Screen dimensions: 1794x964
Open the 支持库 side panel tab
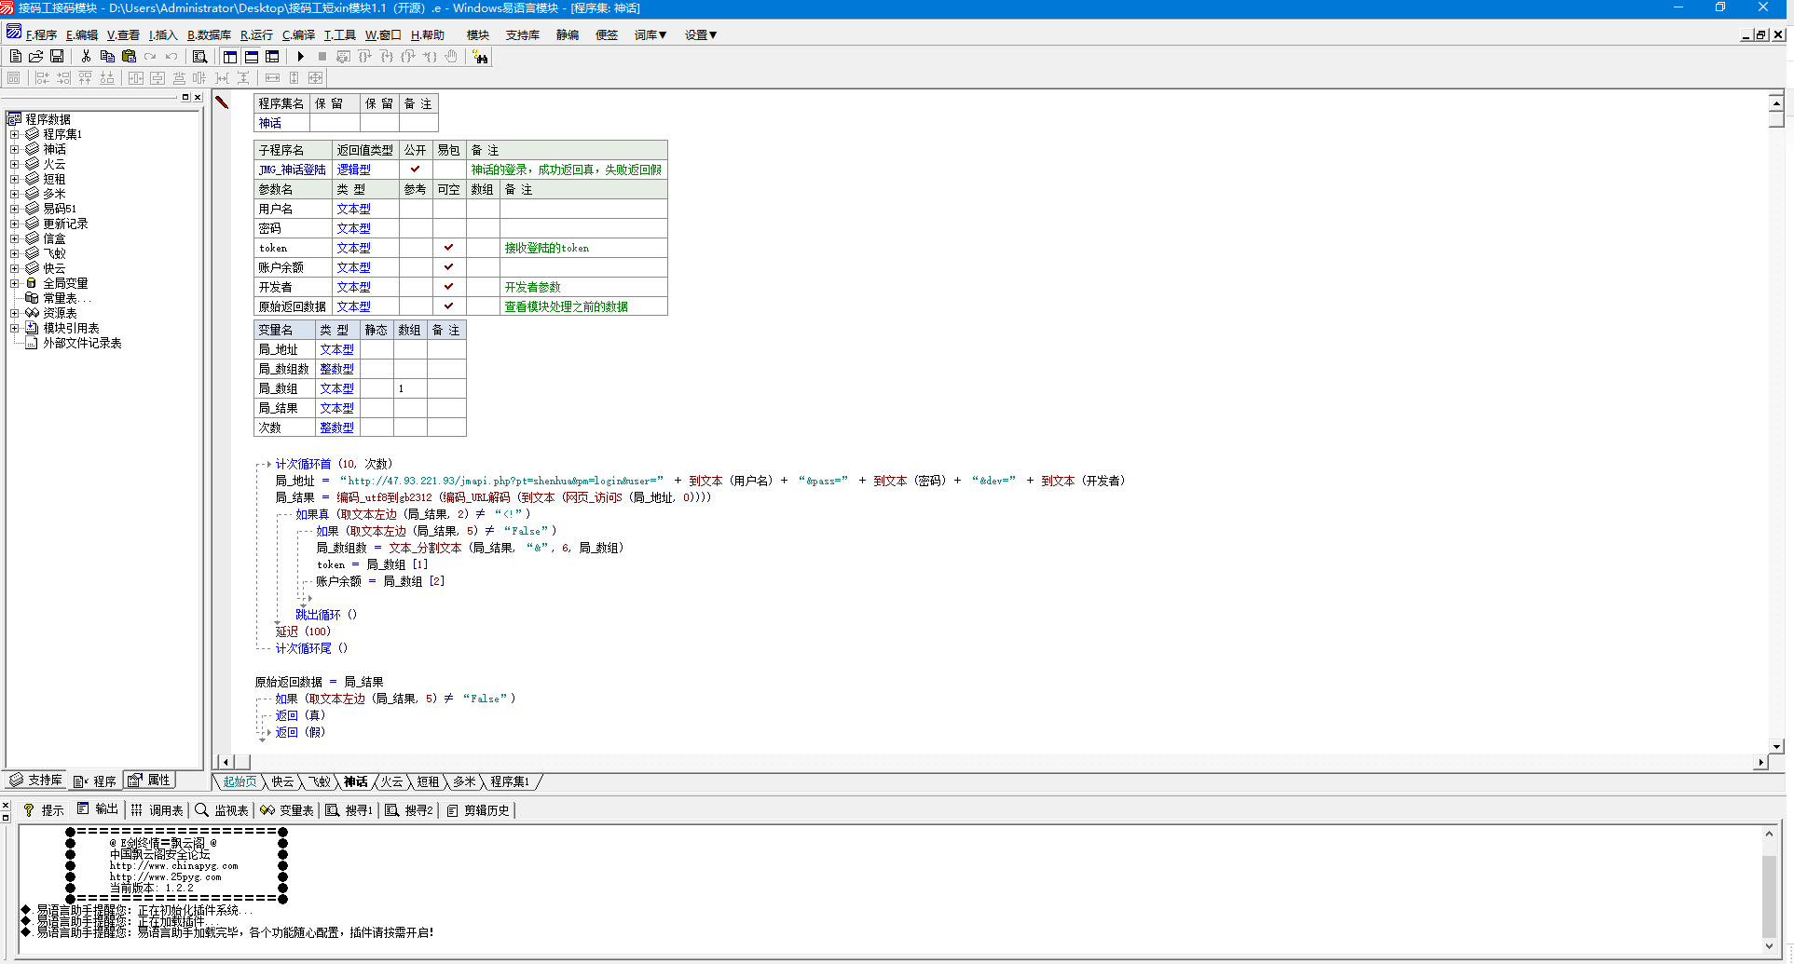(36, 780)
